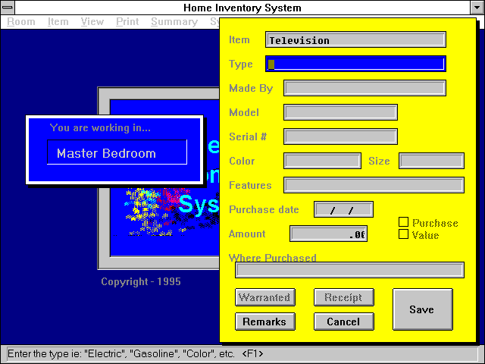
Task: Focus the Size input field
Action: (431, 161)
